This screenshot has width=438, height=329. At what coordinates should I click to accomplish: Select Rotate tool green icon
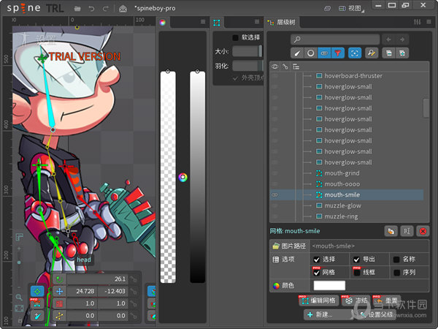click(x=59, y=279)
